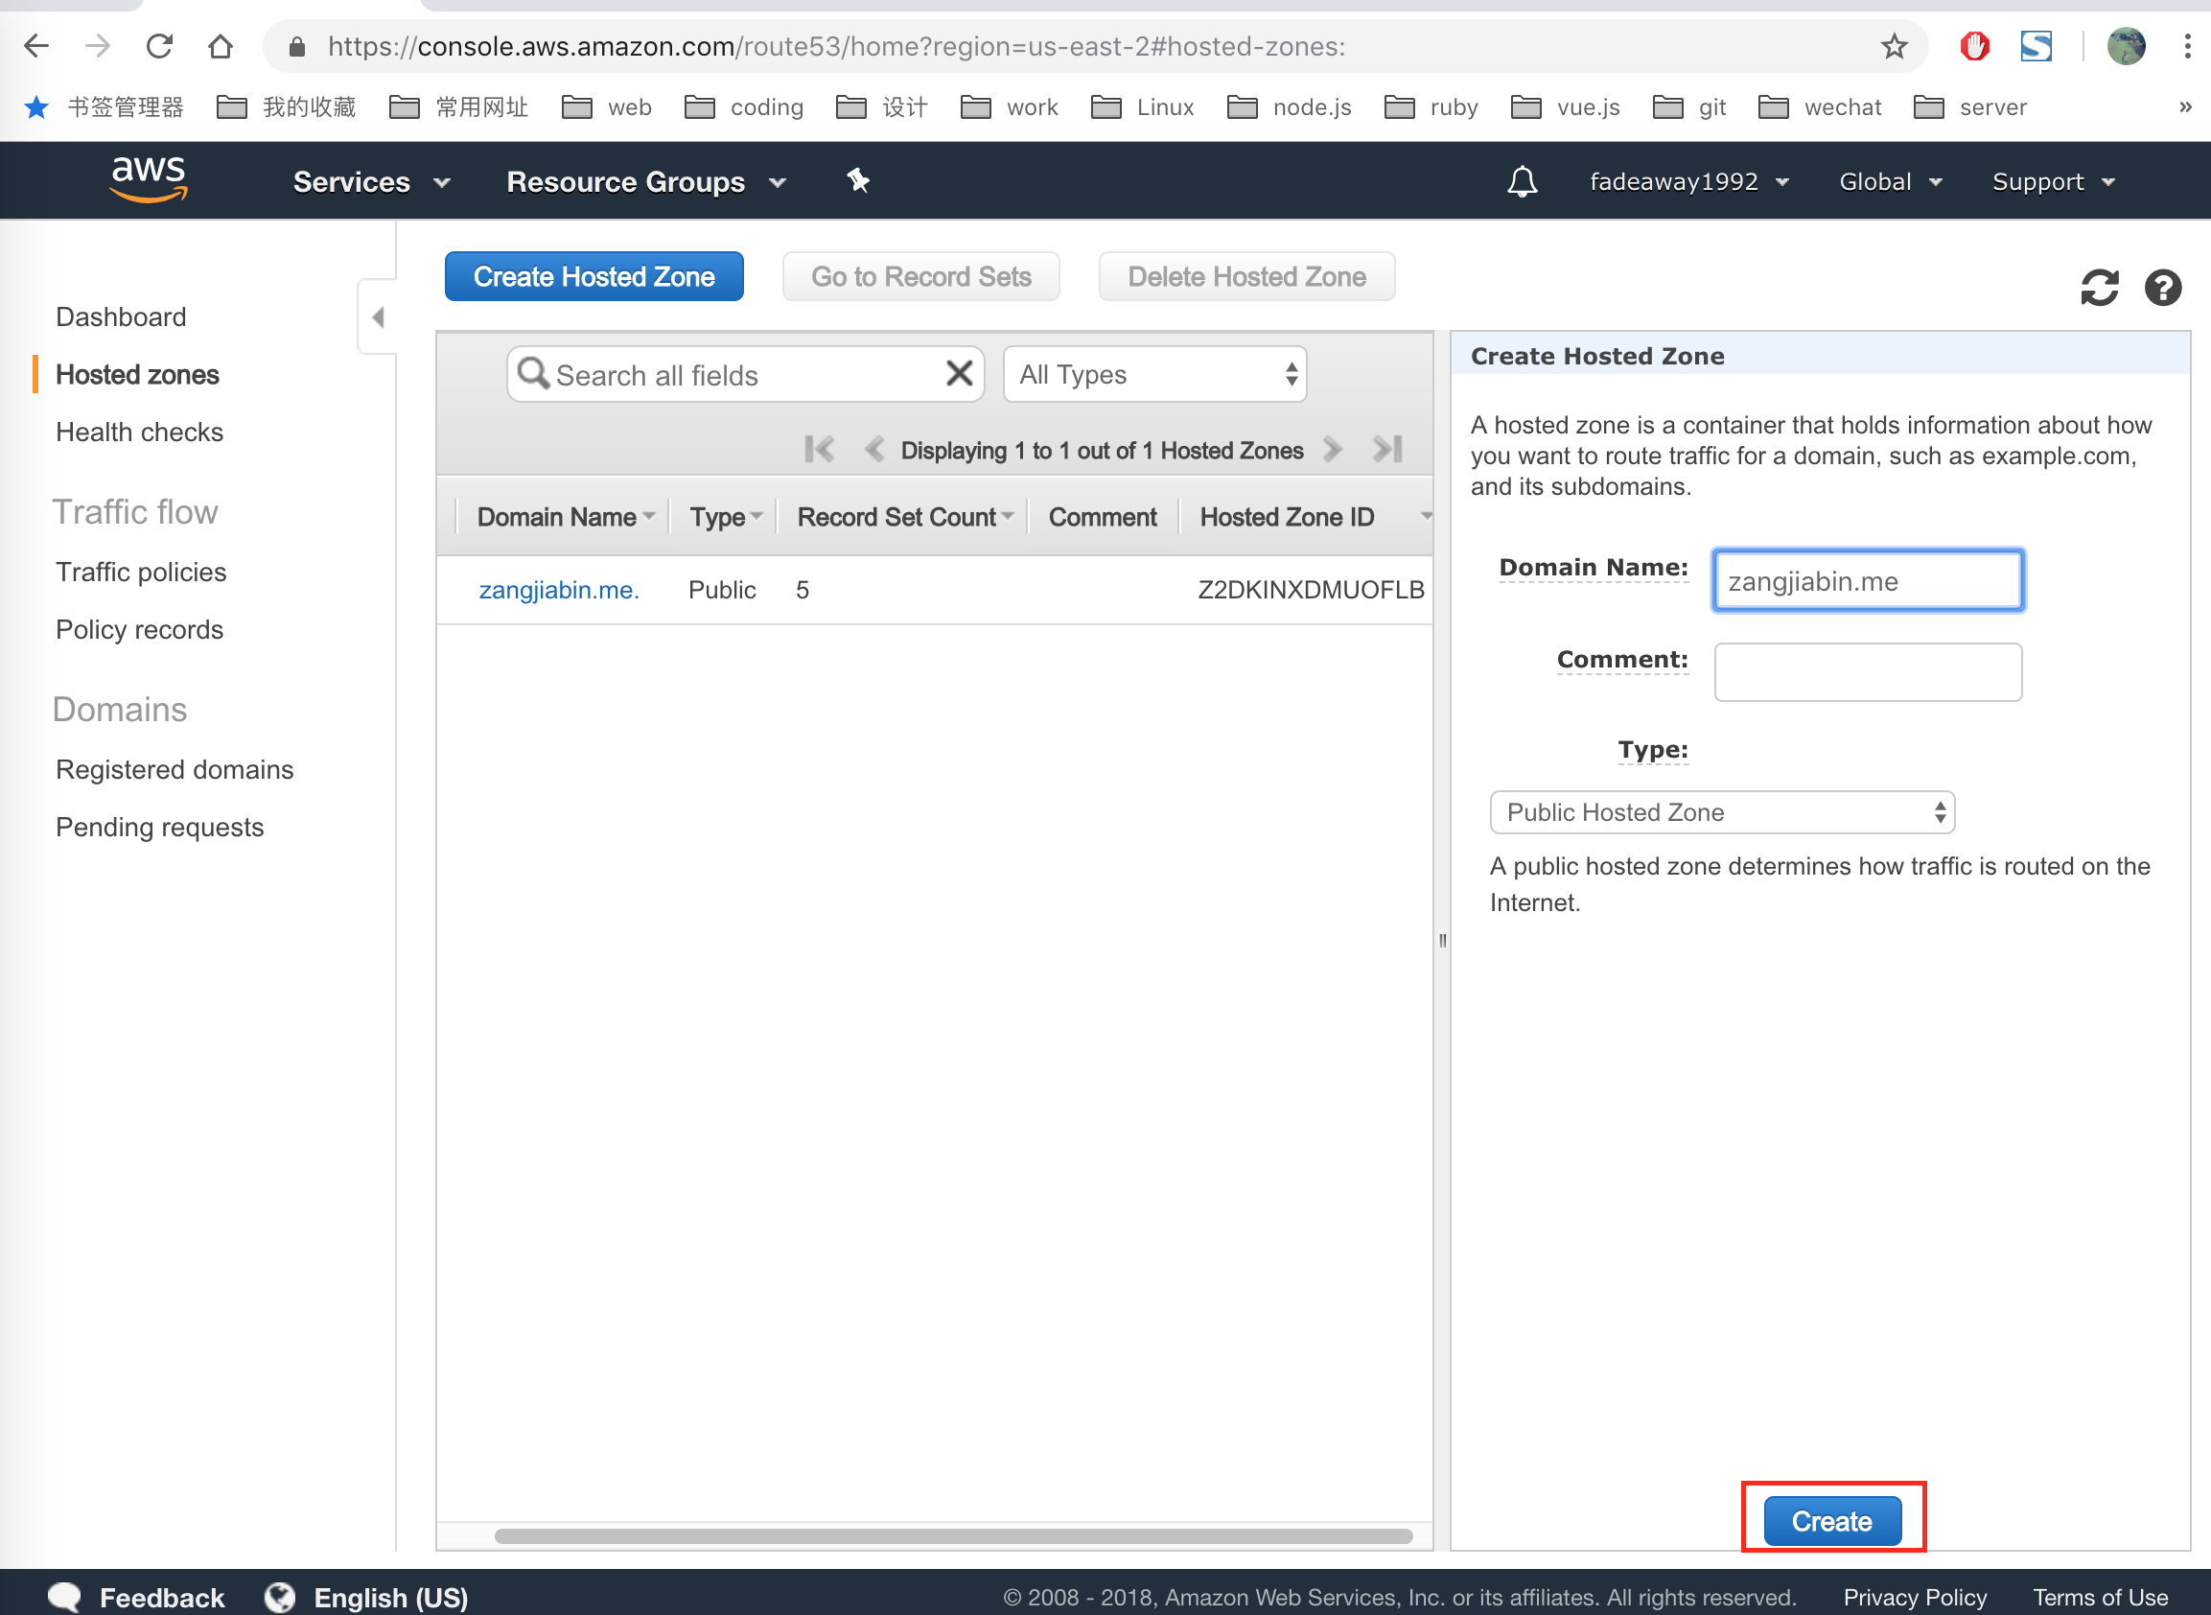Open the Global region dropdown
The height and width of the screenshot is (1615, 2211).
pos(1889,182)
